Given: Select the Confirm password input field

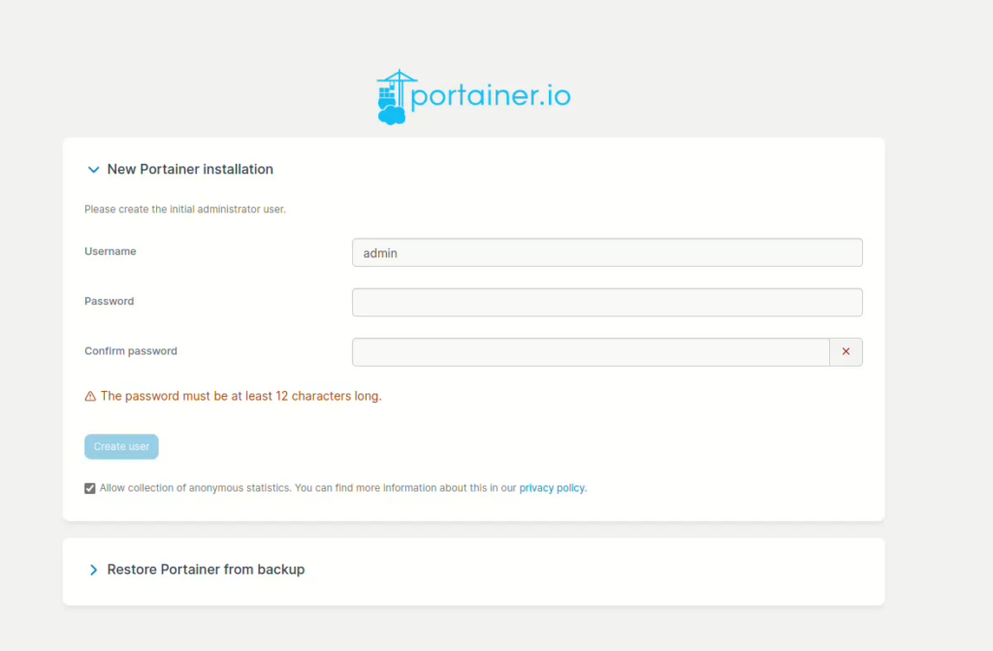Looking at the screenshot, I should tap(590, 352).
